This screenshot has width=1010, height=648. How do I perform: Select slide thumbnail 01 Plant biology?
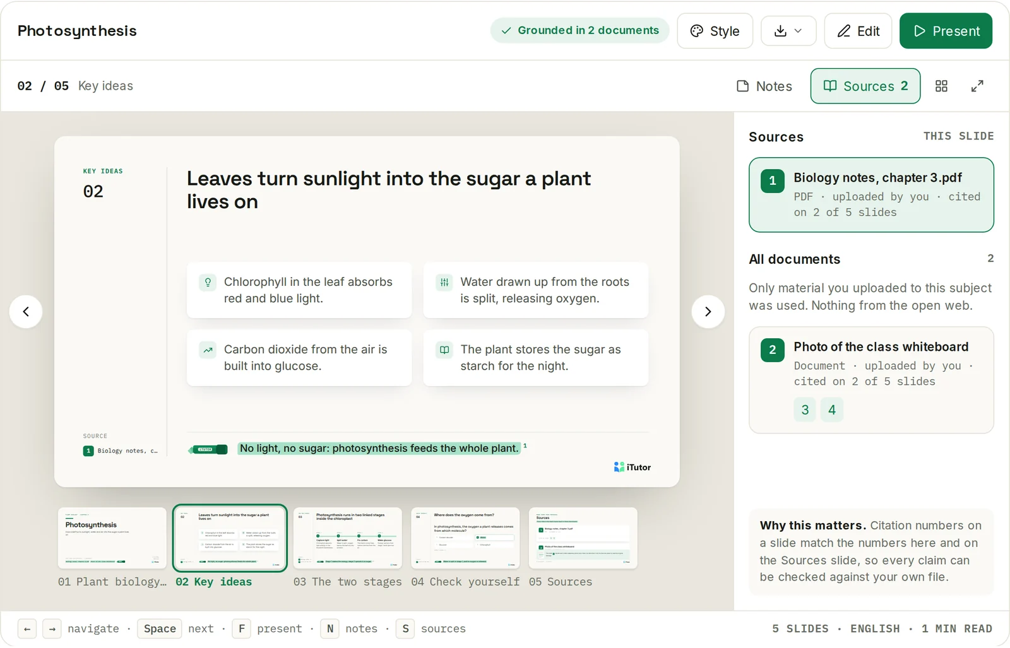pyautogui.click(x=112, y=538)
